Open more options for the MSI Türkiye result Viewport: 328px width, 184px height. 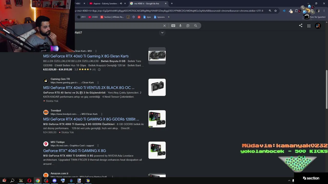98,146
